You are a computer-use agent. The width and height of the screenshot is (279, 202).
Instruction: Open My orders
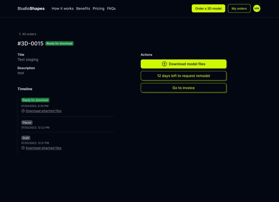point(239,9)
